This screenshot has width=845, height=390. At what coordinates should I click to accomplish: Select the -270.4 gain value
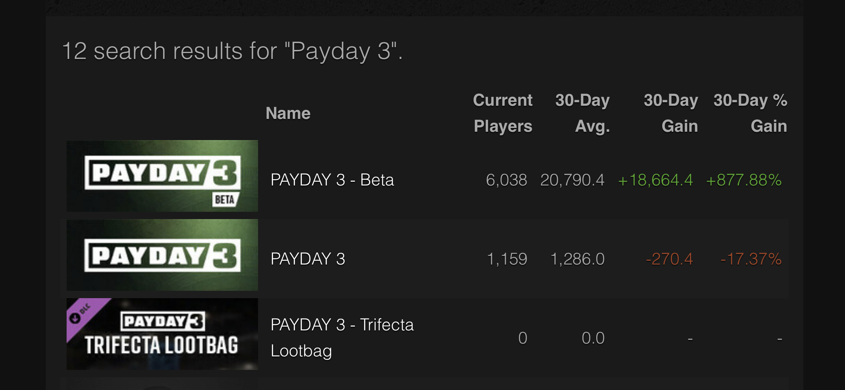pyautogui.click(x=669, y=259)
